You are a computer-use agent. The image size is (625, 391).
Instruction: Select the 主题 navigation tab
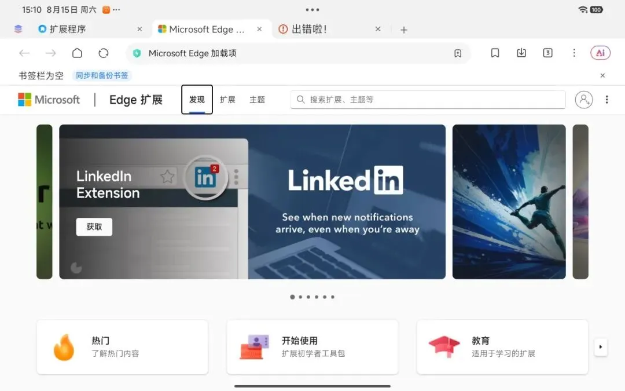coord(257,100)
